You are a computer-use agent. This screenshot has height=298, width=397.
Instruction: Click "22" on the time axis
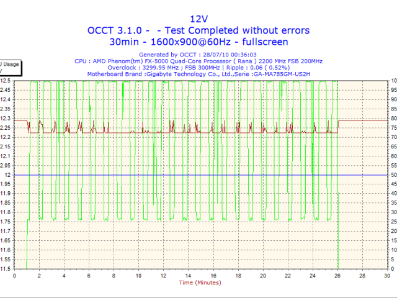click(x=288, y=276)
